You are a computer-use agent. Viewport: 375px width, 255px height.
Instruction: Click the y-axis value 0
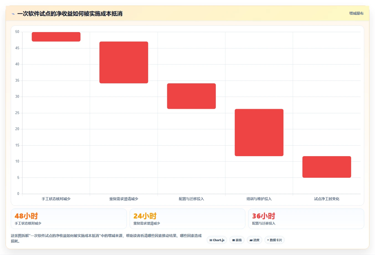coord(18,194)
